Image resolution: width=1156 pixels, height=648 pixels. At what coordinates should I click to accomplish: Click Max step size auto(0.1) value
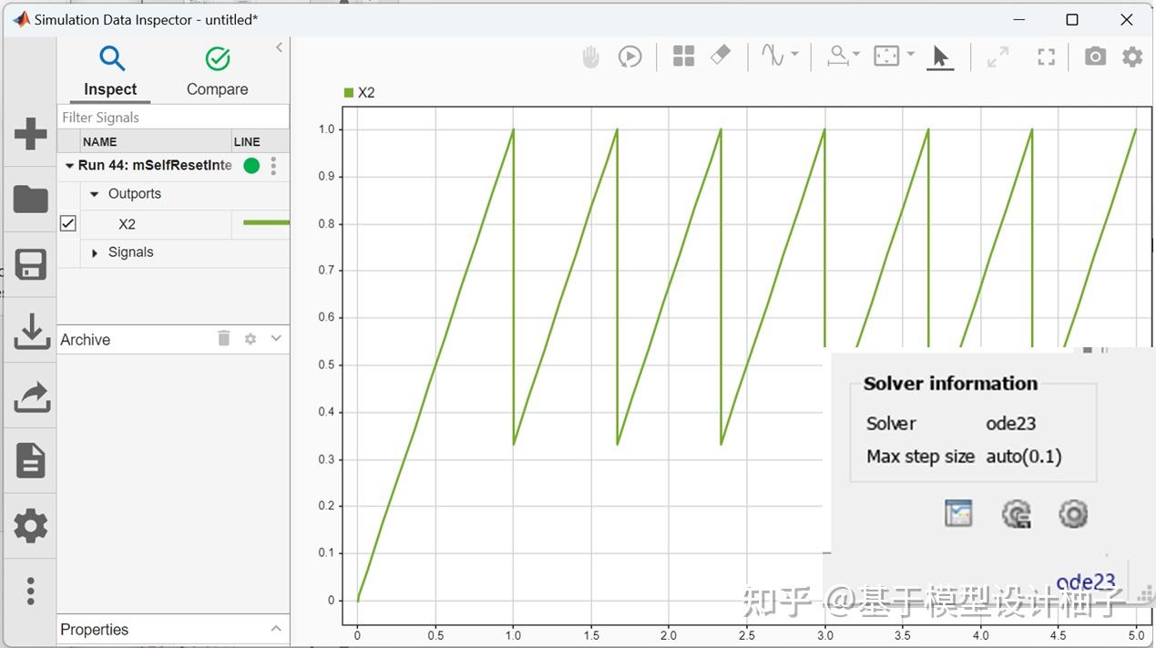1024,457
